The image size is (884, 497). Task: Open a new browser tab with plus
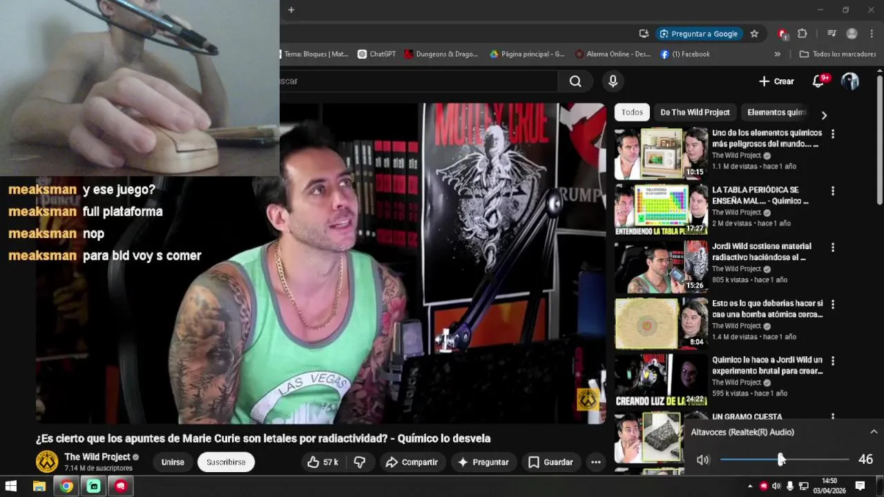point(291,10)
